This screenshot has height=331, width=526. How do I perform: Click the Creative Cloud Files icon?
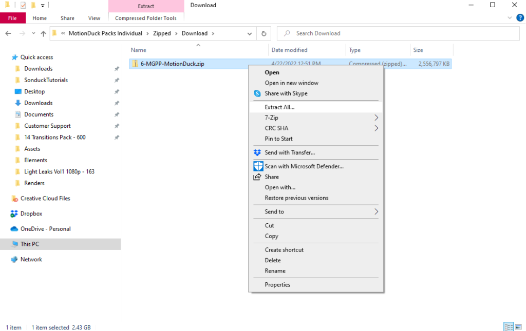point(14,199)
